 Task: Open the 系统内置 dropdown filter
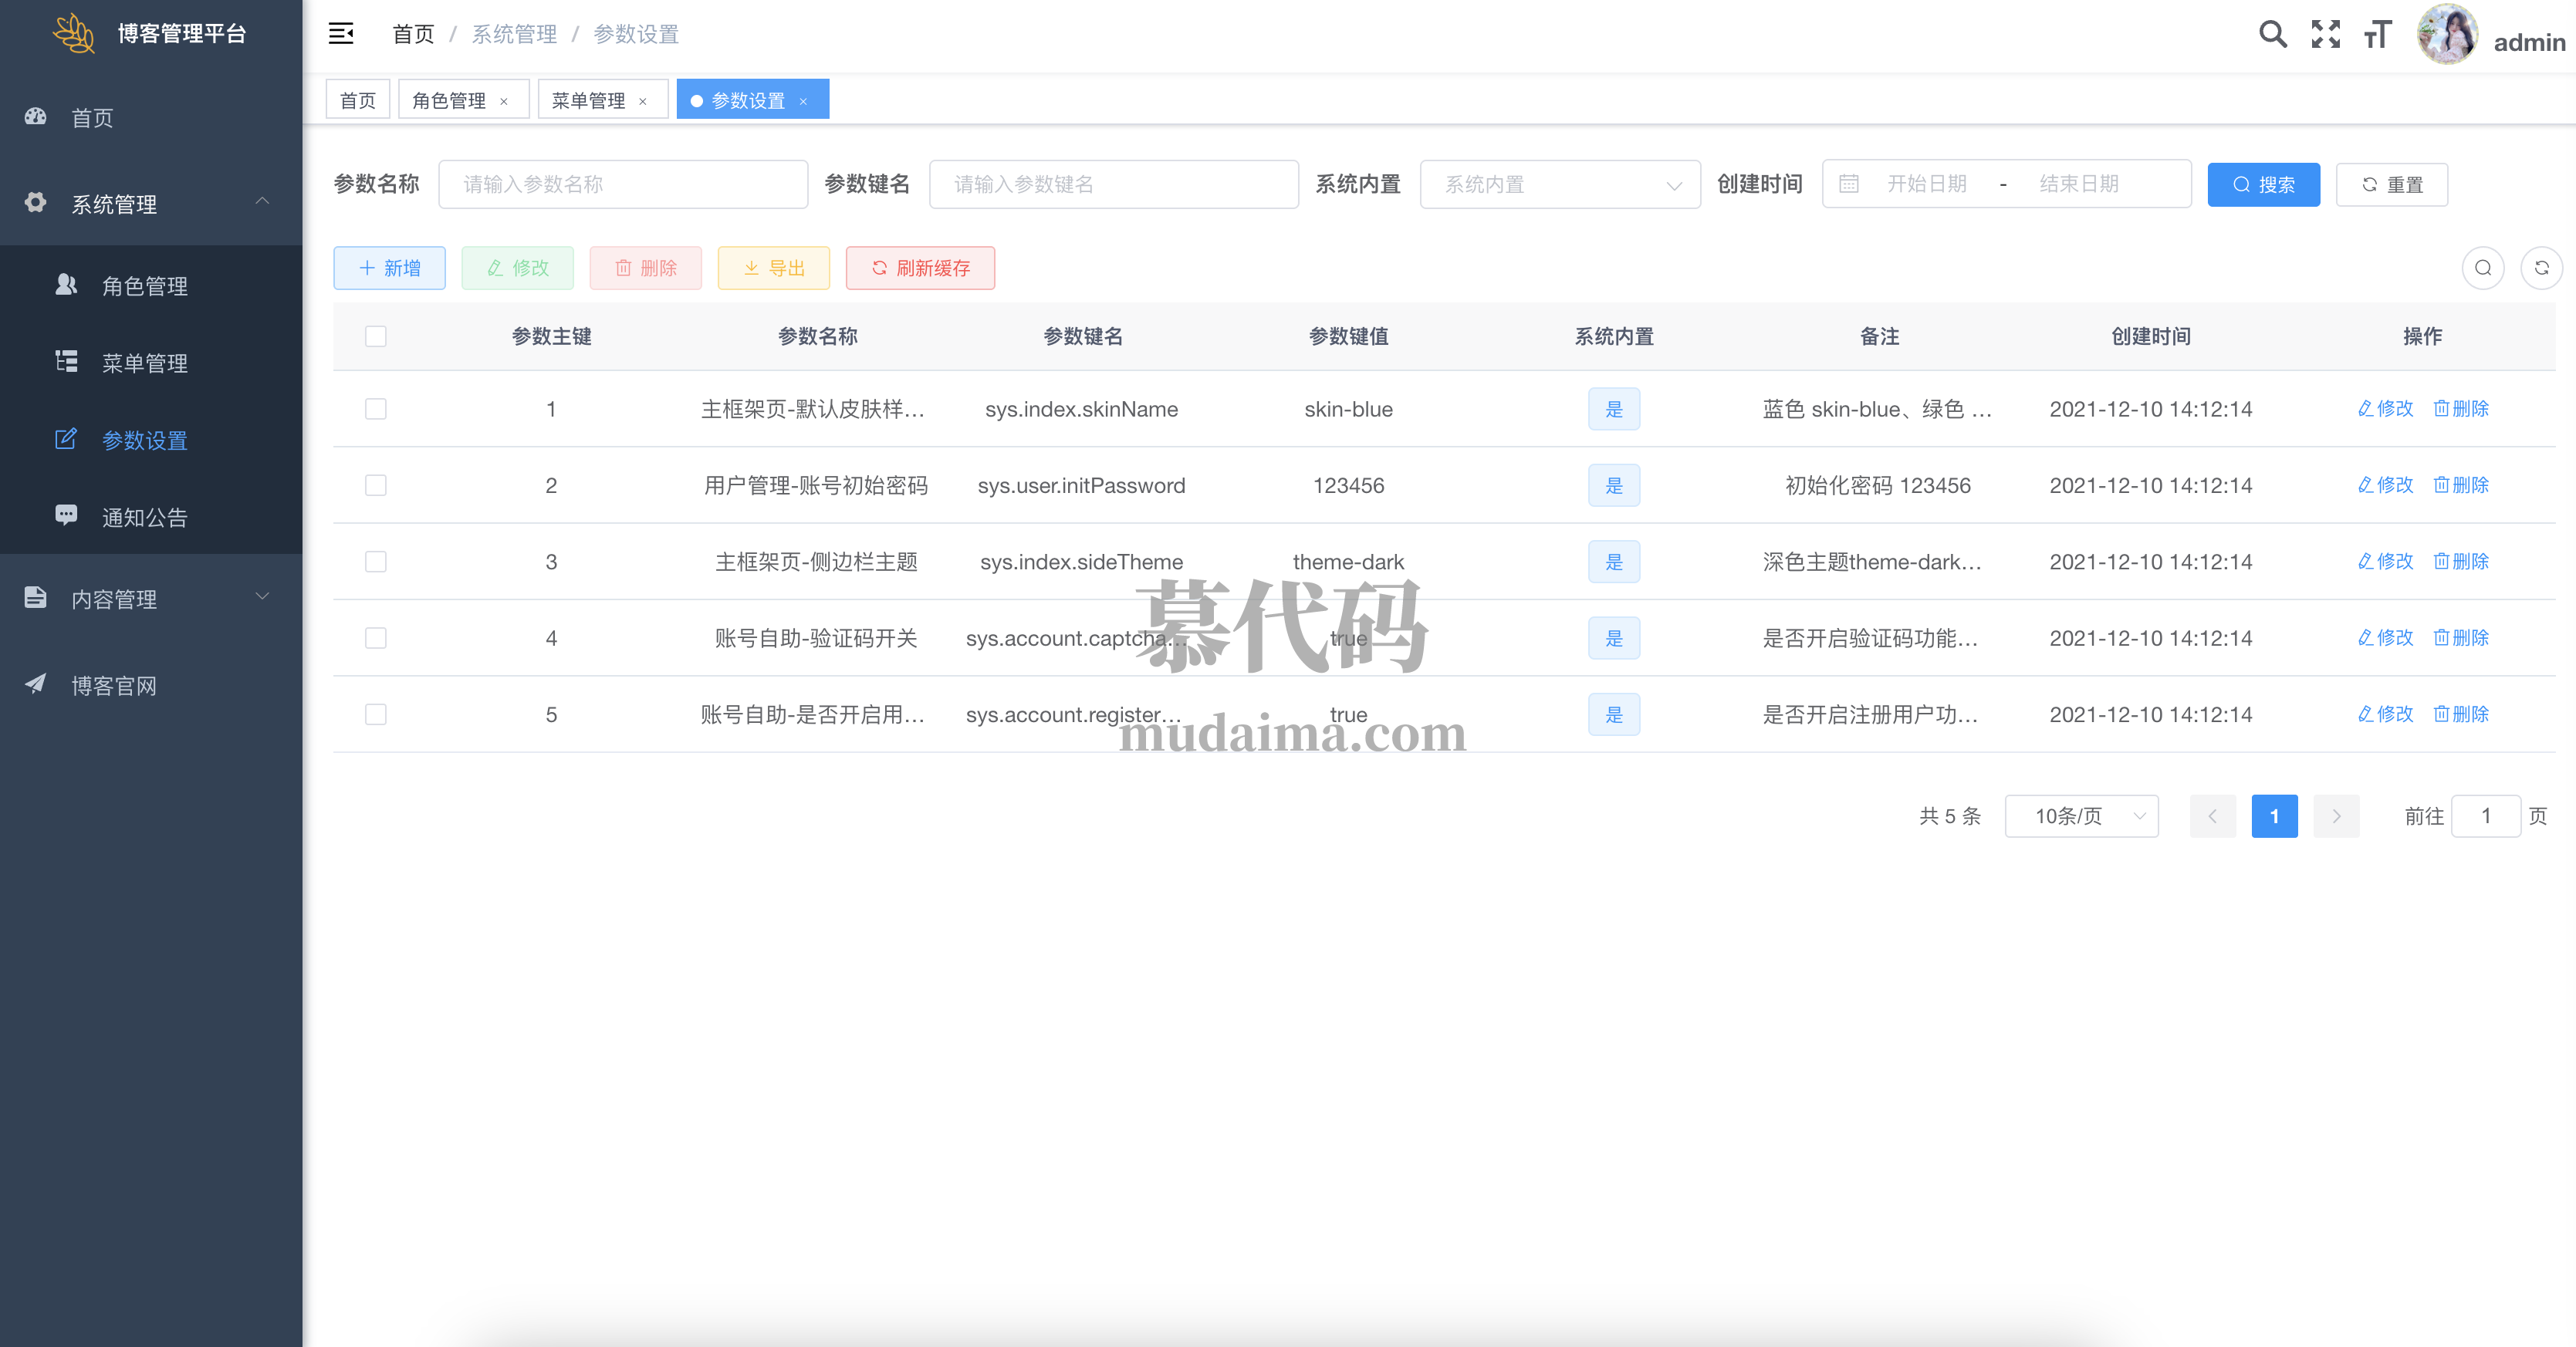pos(1560,185)
